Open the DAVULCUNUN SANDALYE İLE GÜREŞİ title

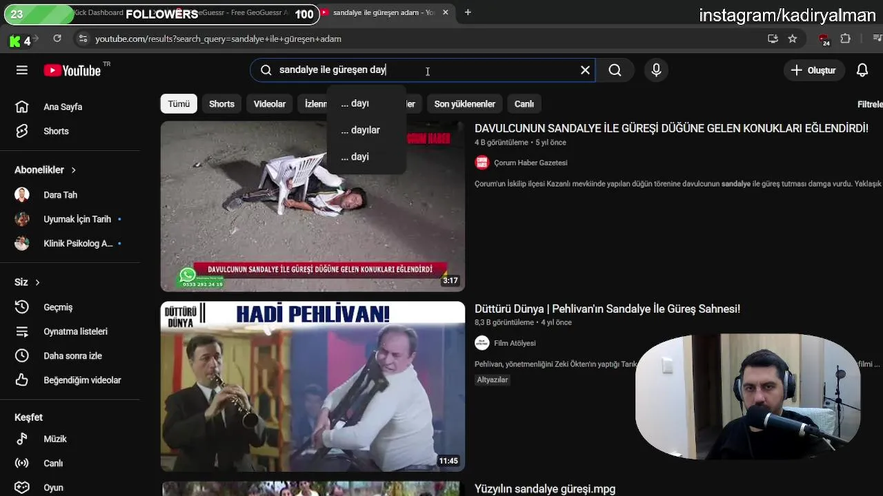[671, 129]
